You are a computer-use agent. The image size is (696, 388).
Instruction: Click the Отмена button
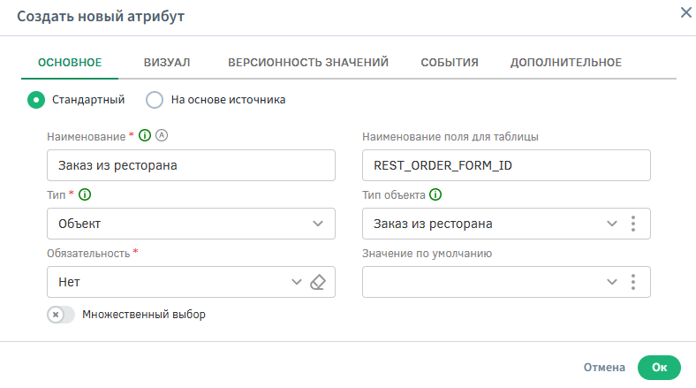point(604,367)
